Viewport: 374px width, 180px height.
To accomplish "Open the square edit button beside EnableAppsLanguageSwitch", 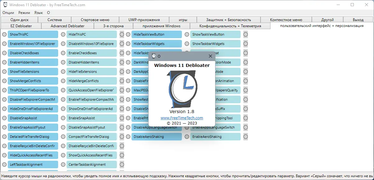I will 246,127.
